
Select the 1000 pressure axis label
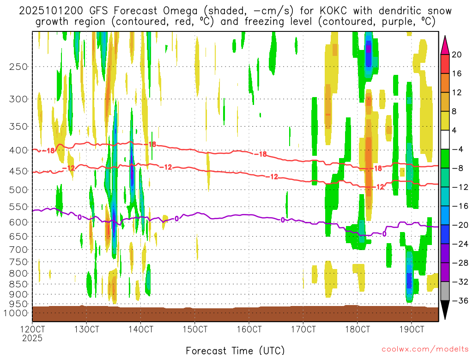[x=16, y=313]
